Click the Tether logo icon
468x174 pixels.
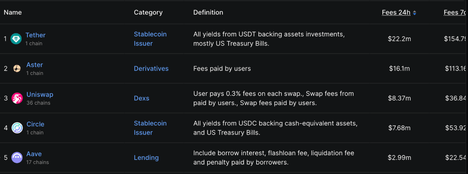point(16,39)
